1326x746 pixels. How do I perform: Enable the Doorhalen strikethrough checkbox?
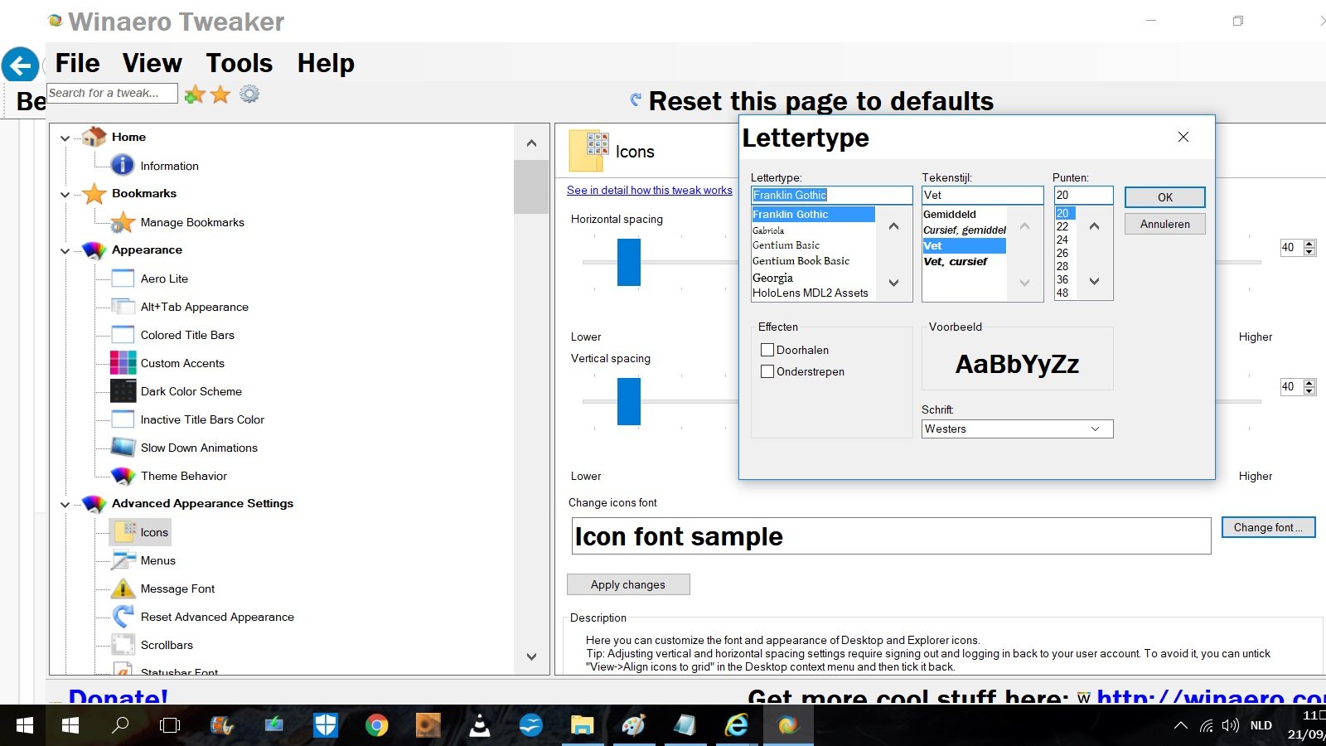[767, 350]
